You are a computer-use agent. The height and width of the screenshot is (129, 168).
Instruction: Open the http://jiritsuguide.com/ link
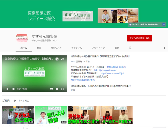[105, 70]
